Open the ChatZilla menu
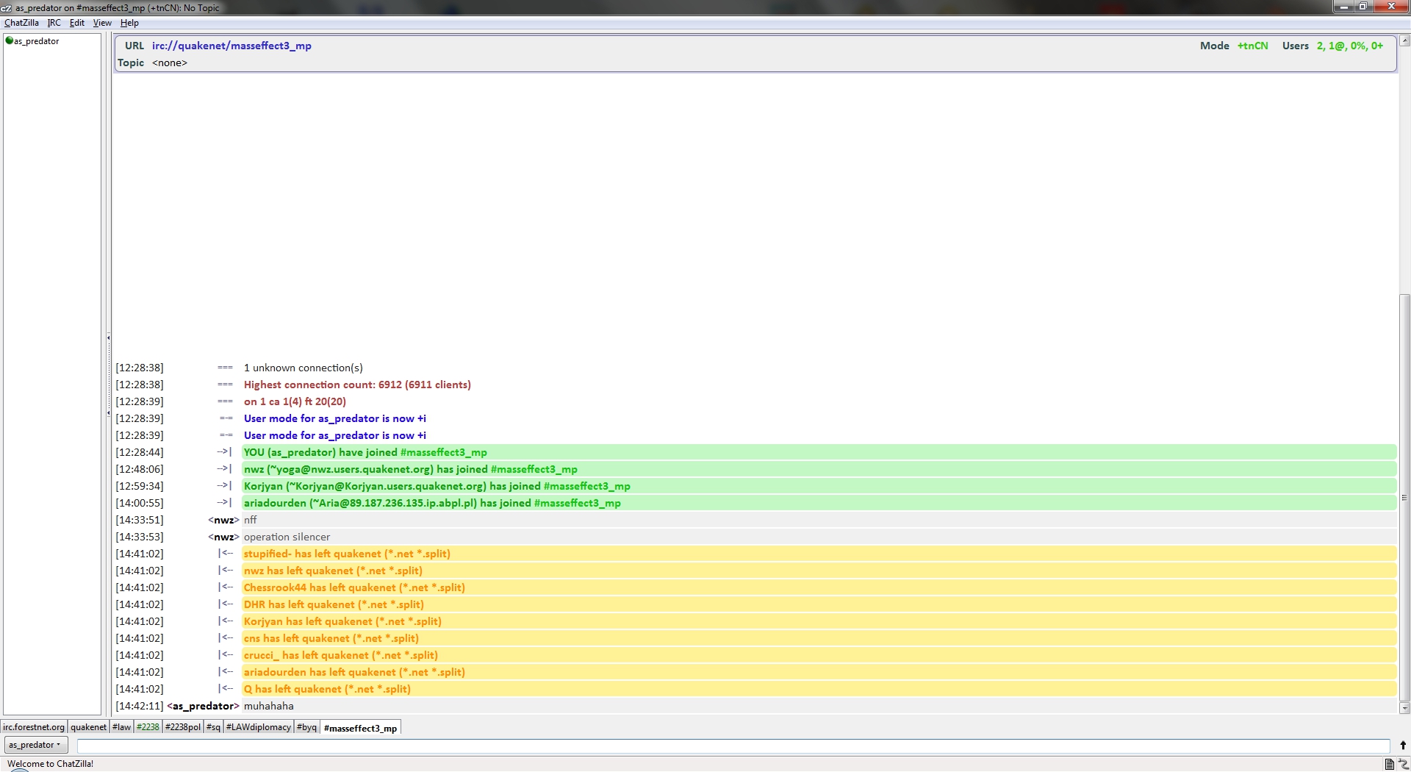1411x772 pixels. pos(21,23)
